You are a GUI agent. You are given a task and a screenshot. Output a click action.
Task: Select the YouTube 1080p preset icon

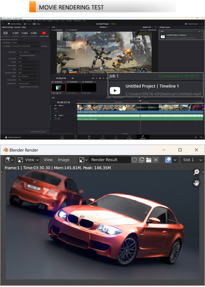tap(44, 33)
